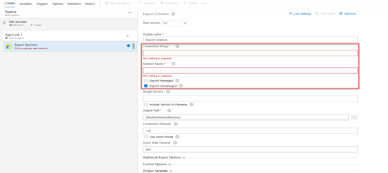Show Connection String info tooltip
The image size is (388, 173).
click(177, 46)
